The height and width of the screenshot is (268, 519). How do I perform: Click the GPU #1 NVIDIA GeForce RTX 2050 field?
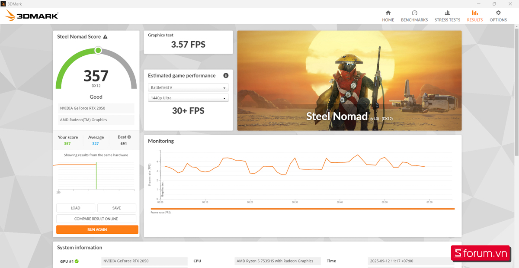(x=144, y=261)
